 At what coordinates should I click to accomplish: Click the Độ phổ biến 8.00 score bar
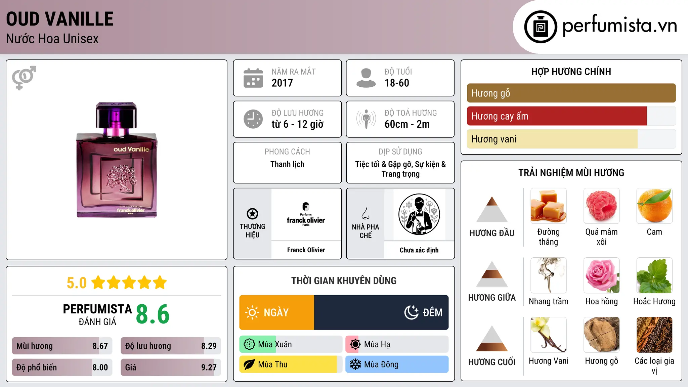[62, 367]
